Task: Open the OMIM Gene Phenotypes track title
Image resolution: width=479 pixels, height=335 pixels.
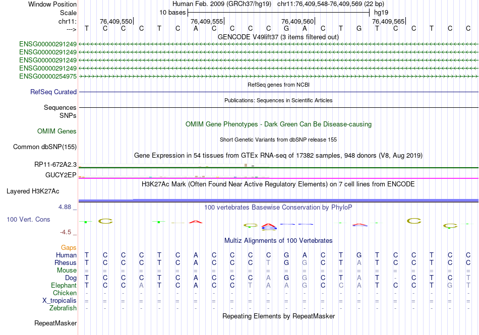Action: [x=278, y=124]
